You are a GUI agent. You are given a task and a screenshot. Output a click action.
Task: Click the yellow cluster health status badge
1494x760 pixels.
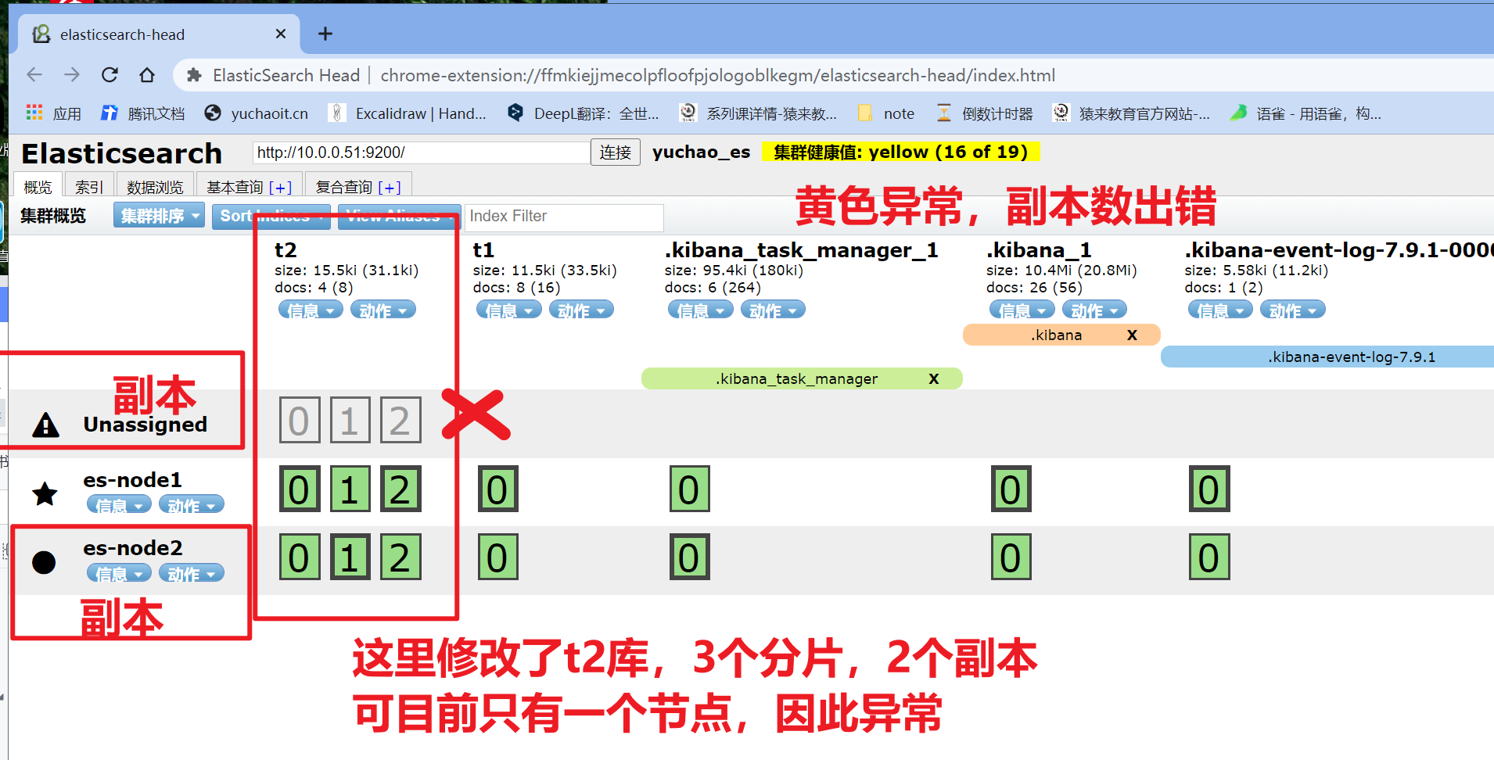[900, 152]
